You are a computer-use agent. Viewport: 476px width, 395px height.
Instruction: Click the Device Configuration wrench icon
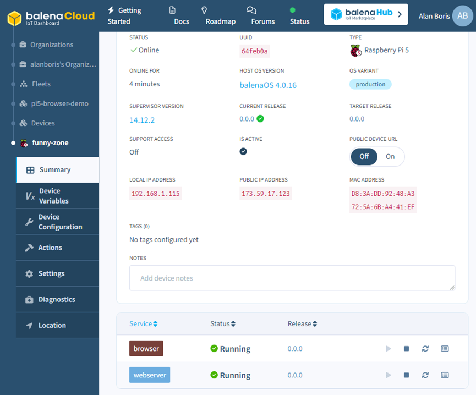[29, 222]
